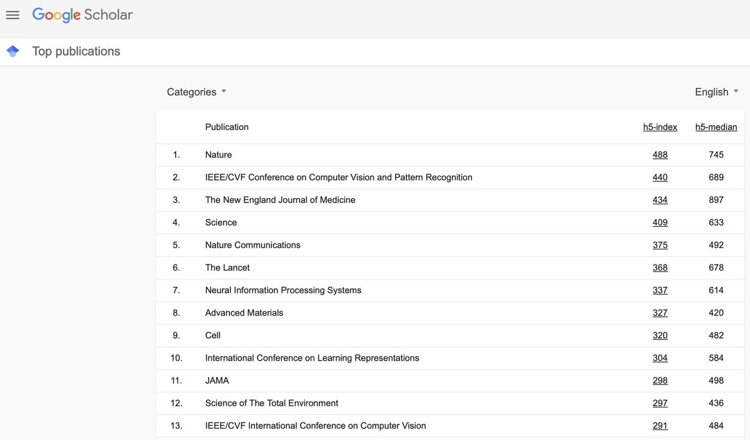Select the IEEE/CVF Conference on Computer Vision and Pattern Recognition text
The height and width of the screenshot is (440, 750).
pos(339,177)
